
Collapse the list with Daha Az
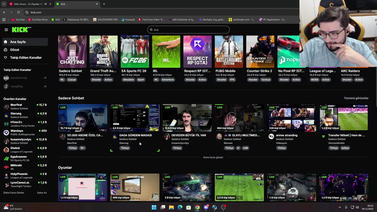(x=42, y=193)
